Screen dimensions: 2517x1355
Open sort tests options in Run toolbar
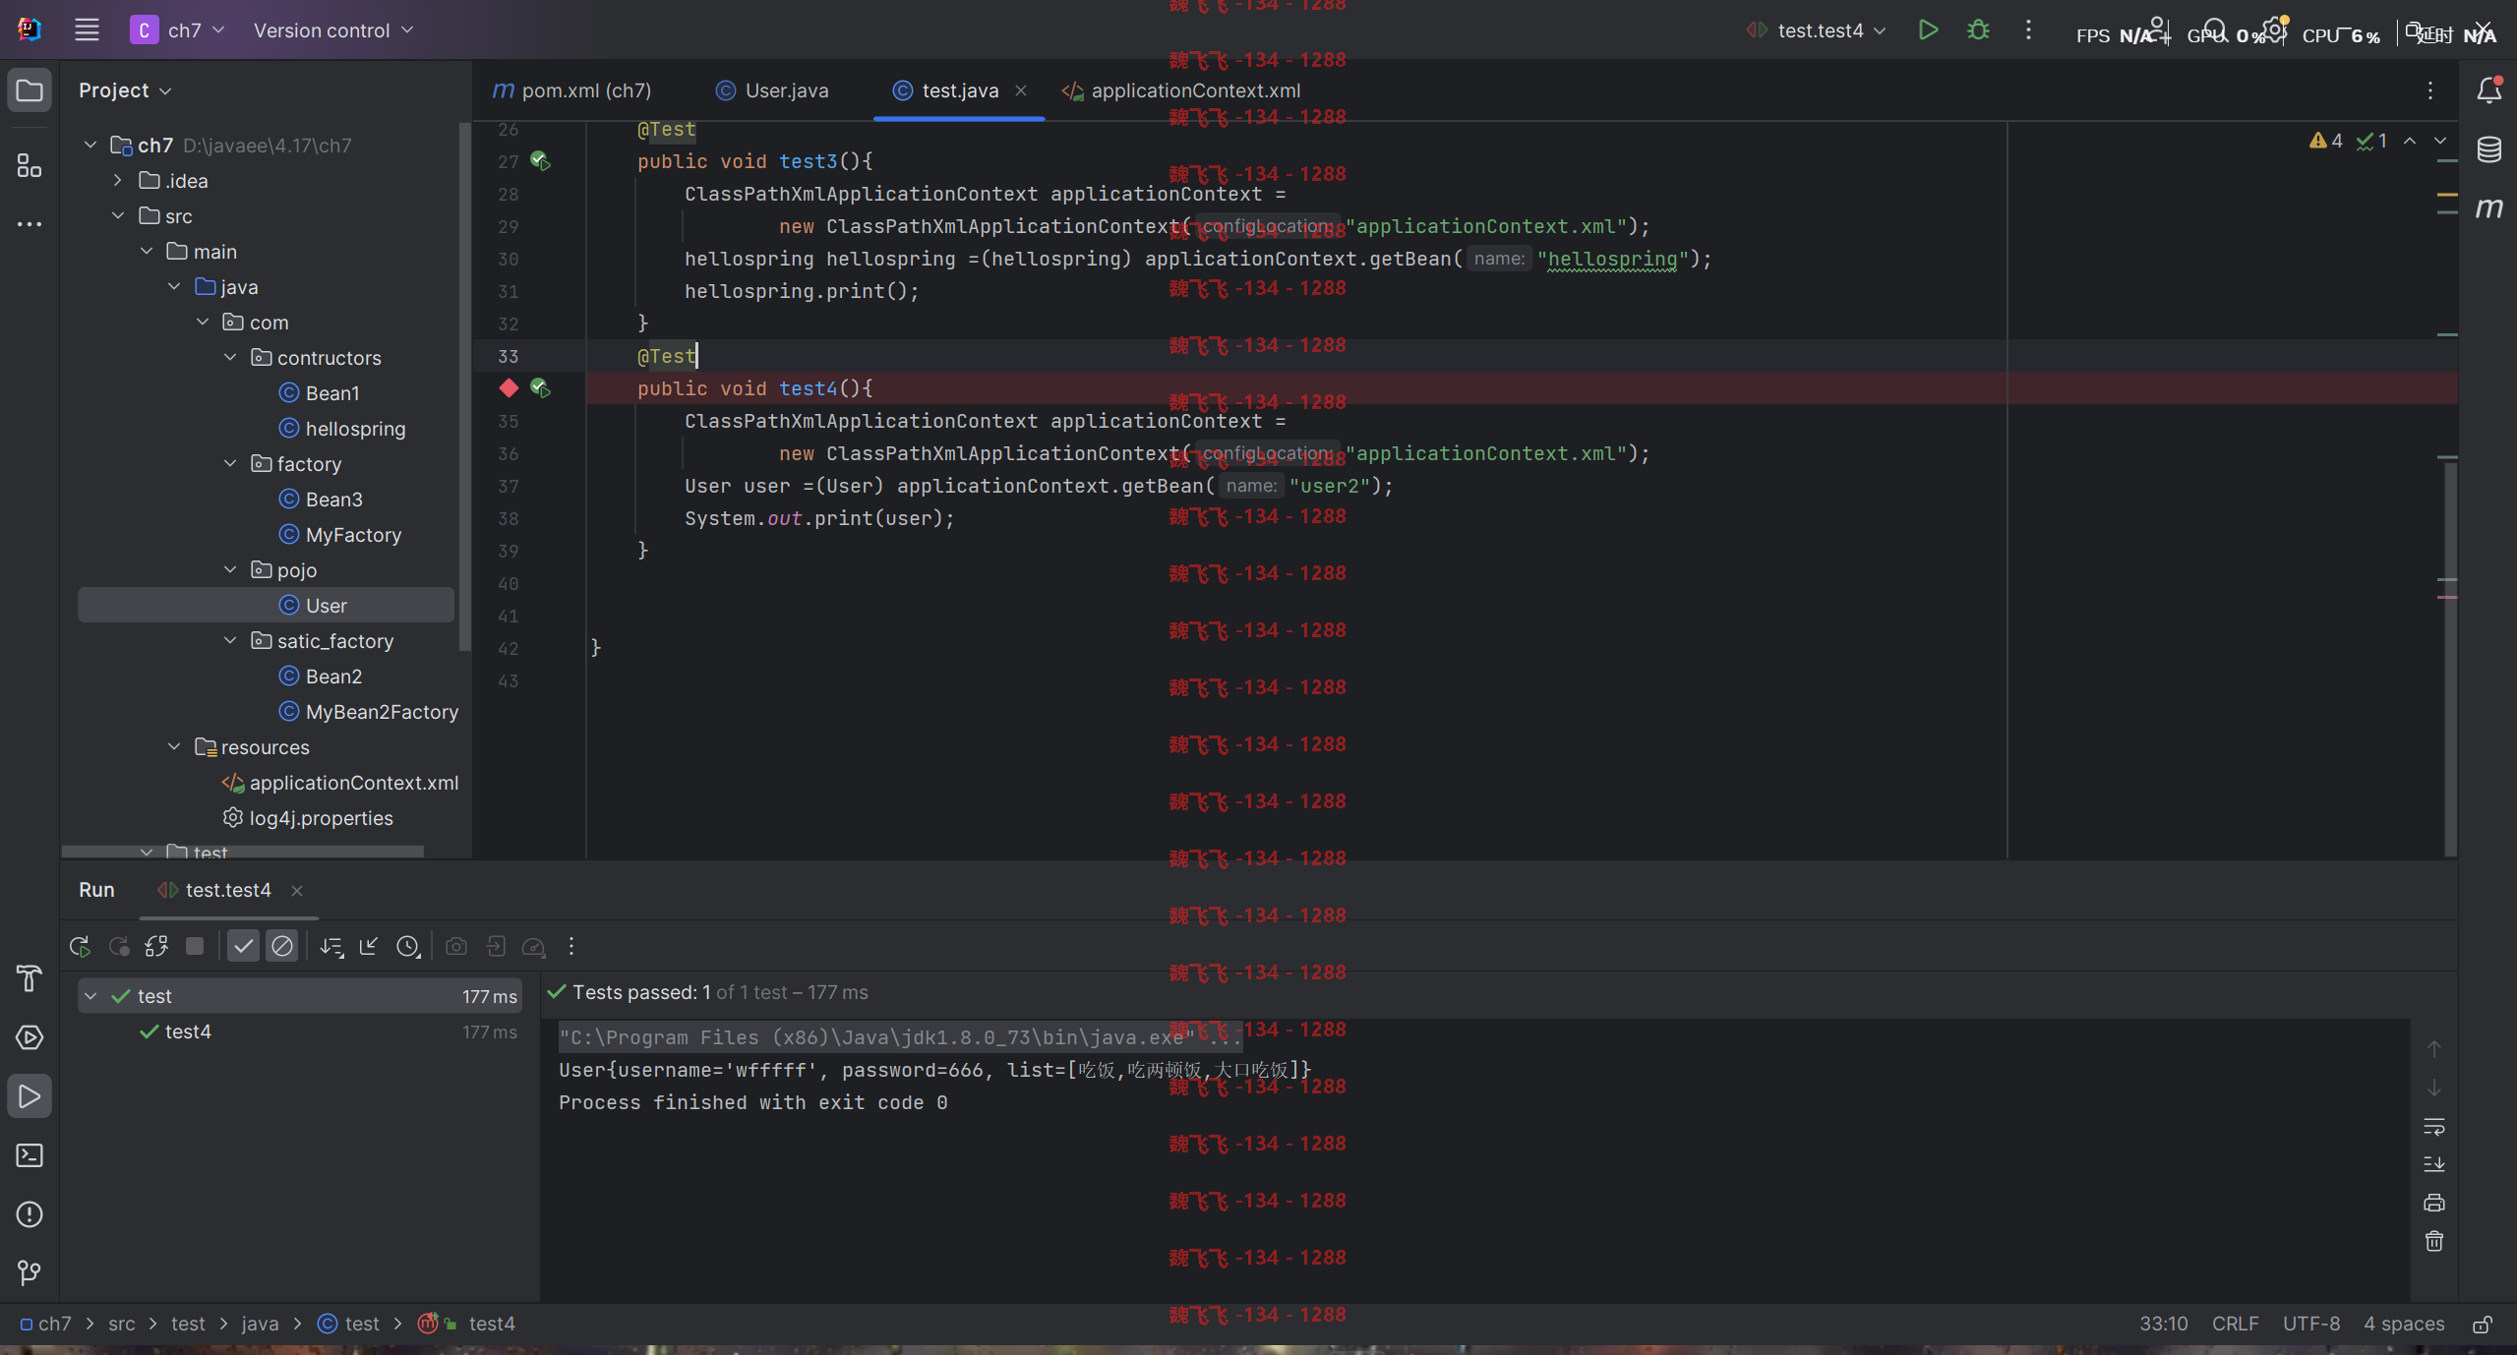(x=331, y=947)
